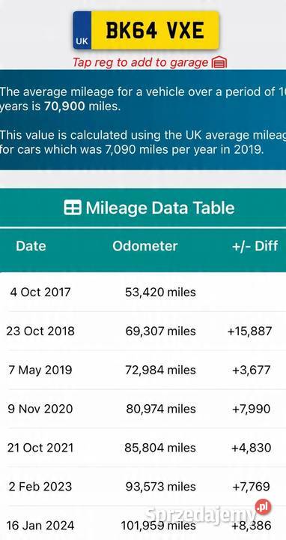Screen dimensions: 286x540
Task: Click the red garage icon
Action: pos(219,63)
